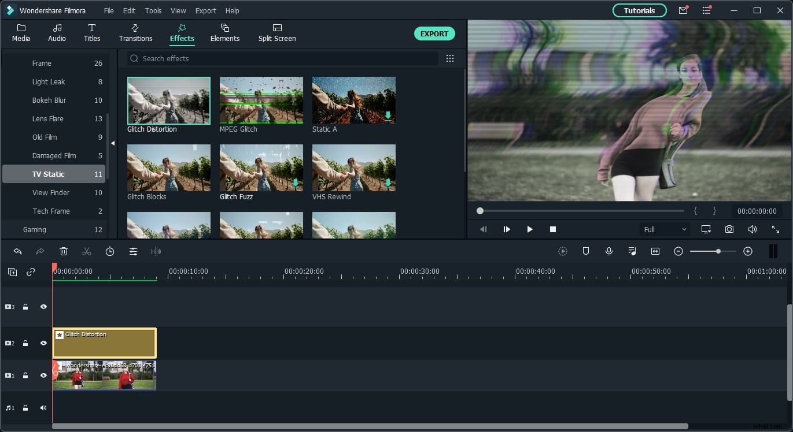The width and height of the screenshot is (793, 432).
Task: Hide track 2 with its eye toggle
Action: tap(43, 342)
